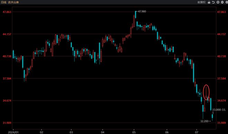
Task: Click the 03 month axis marker
Action: coord(71,132)
